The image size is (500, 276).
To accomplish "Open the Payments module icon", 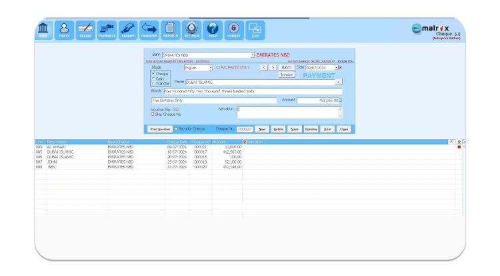I will 107,31.
